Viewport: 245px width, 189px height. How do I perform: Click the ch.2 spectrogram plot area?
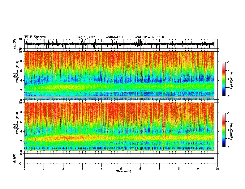click(119, 127)
